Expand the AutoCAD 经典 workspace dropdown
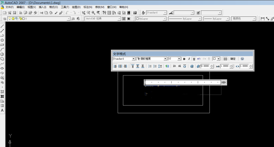Image resolution: width=274 pixels, height=147 pixels. coord(119,19)
